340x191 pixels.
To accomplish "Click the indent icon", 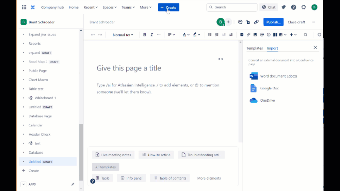I will pyautogui.click(x=231, y=35).
